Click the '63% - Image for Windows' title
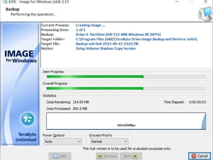 pos(39,2)
